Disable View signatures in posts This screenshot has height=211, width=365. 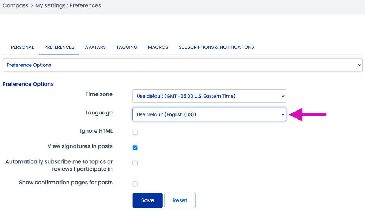[135, 148]
